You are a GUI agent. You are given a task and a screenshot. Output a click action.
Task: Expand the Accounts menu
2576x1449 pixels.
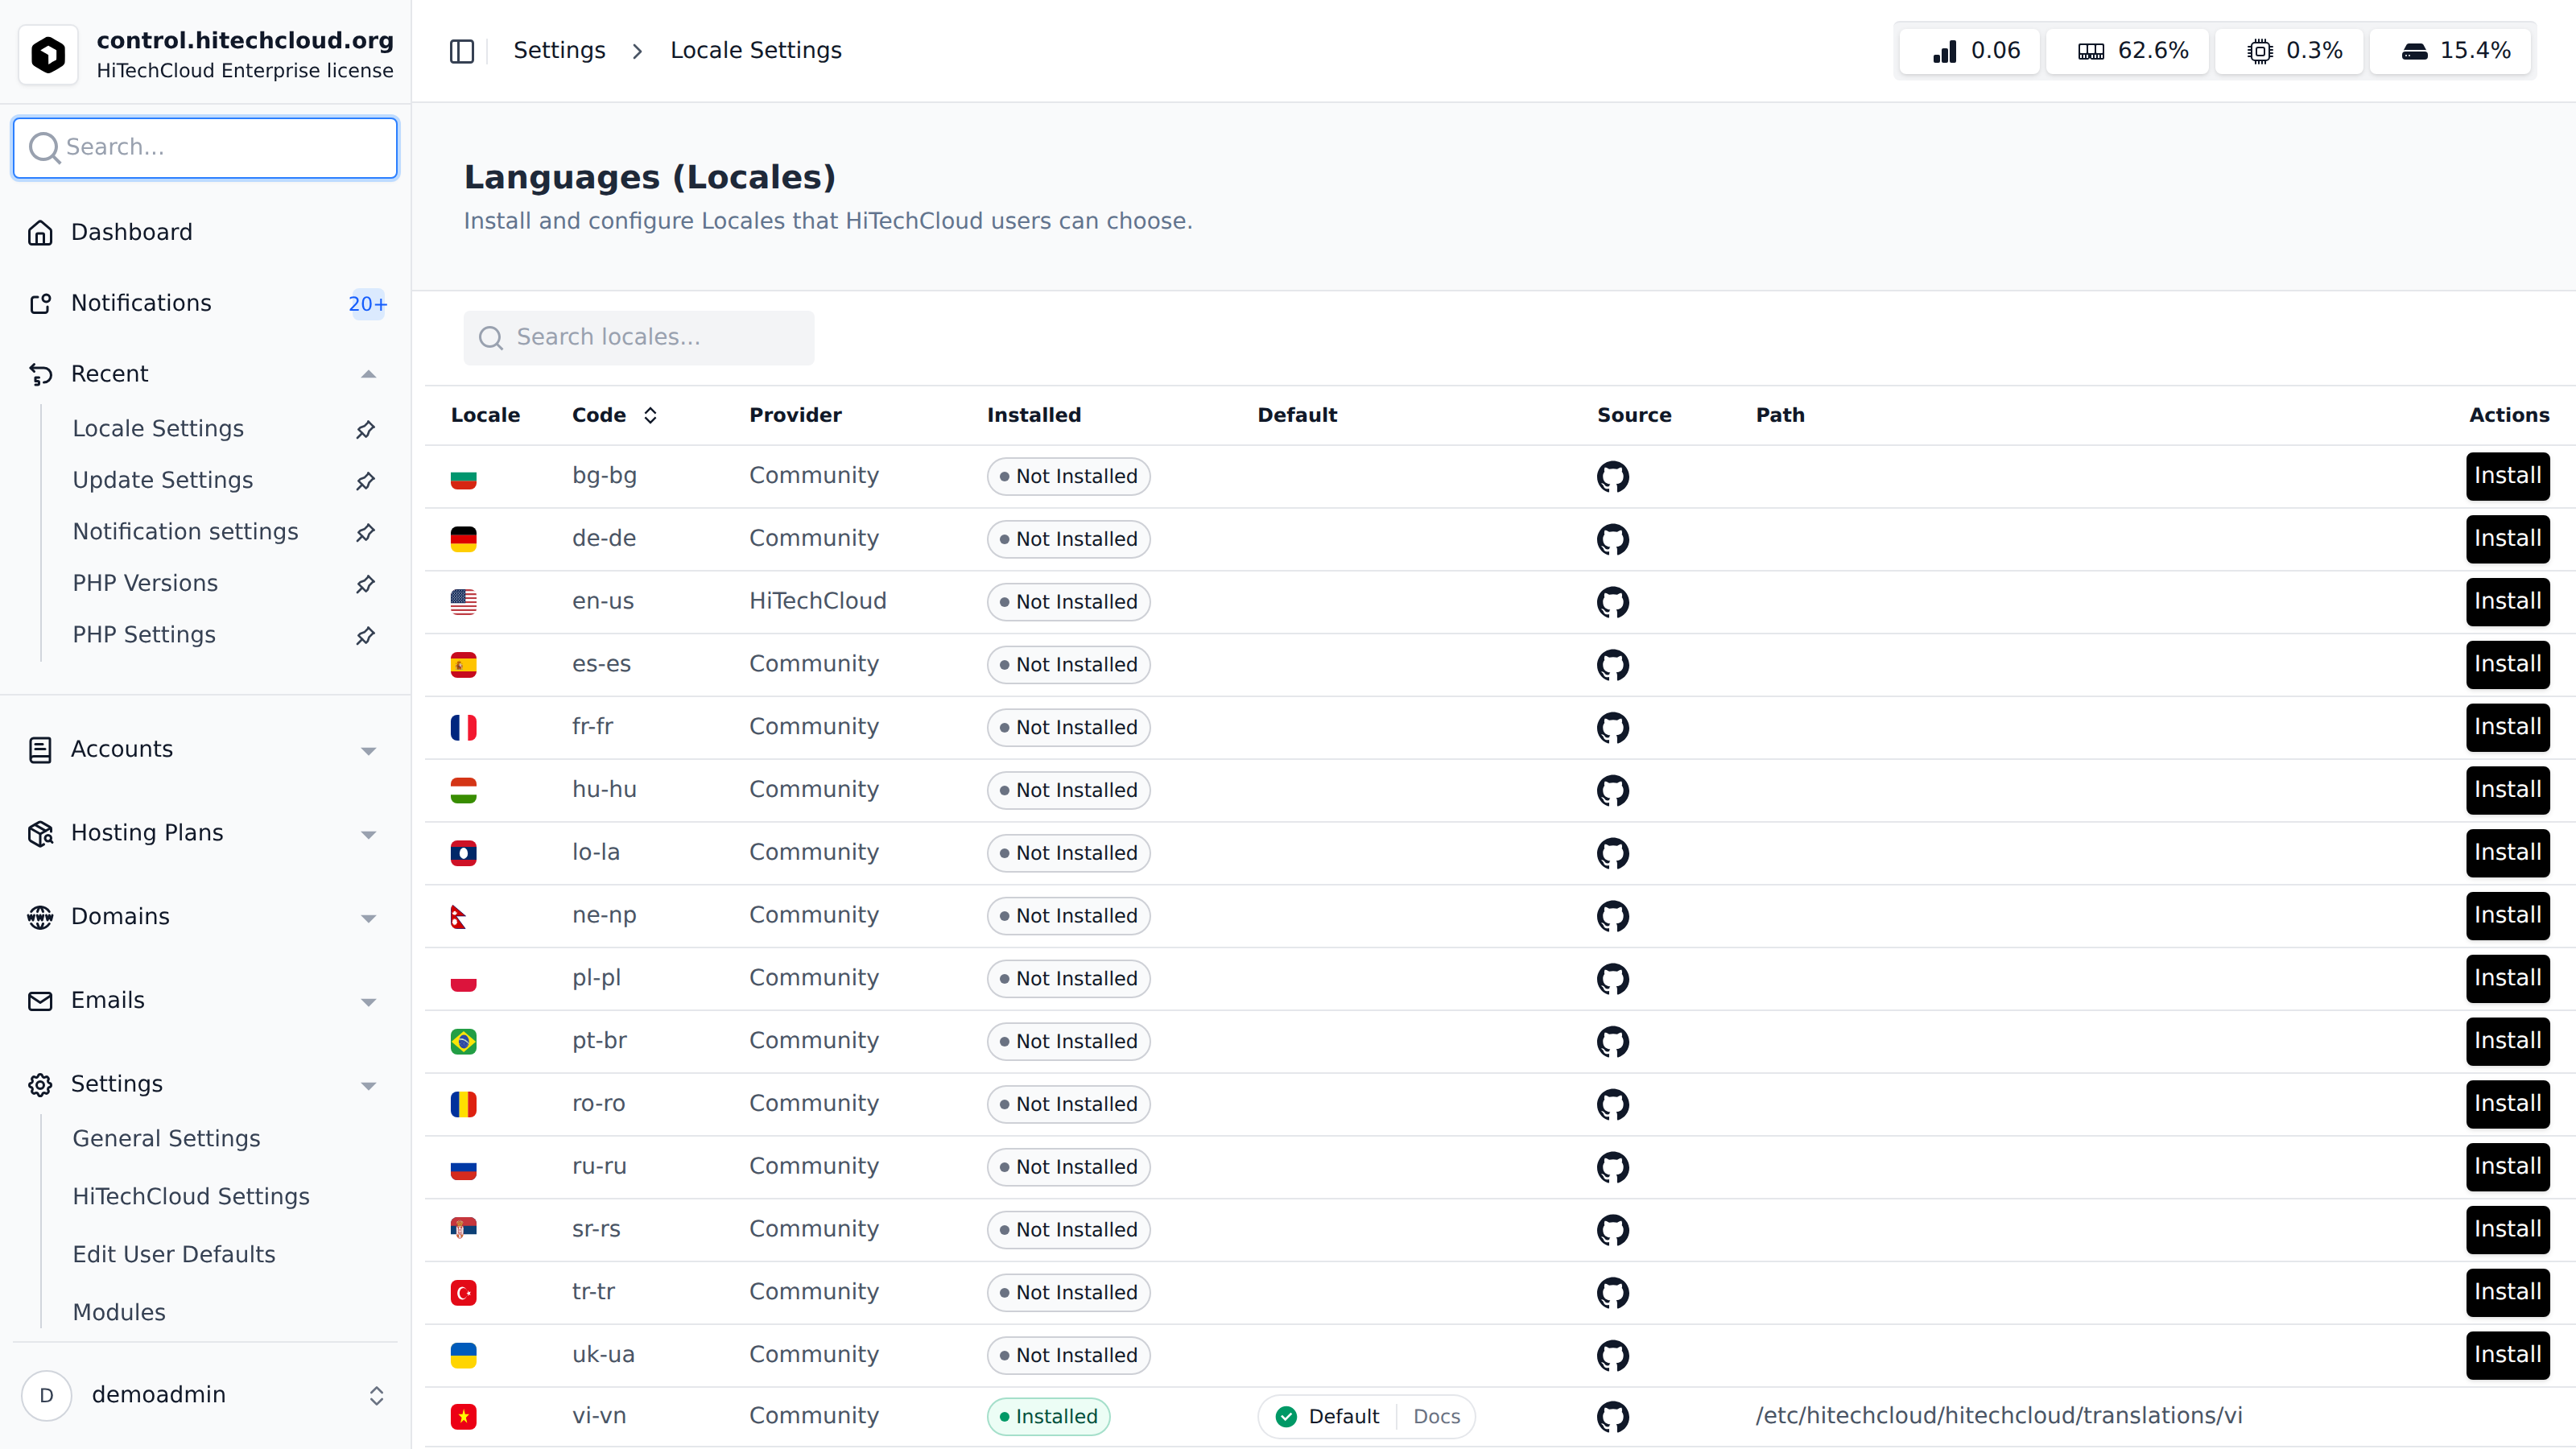(x=368, y=750)
